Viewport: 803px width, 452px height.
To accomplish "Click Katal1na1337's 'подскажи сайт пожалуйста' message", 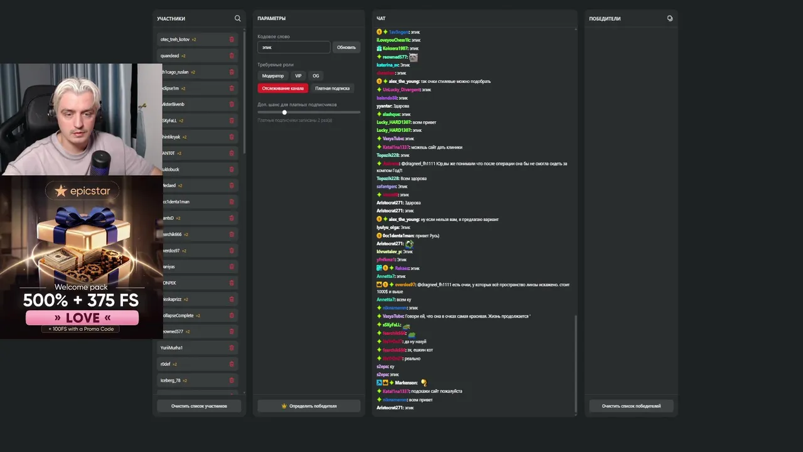I will pyautogui.click(x=437, y=391).
